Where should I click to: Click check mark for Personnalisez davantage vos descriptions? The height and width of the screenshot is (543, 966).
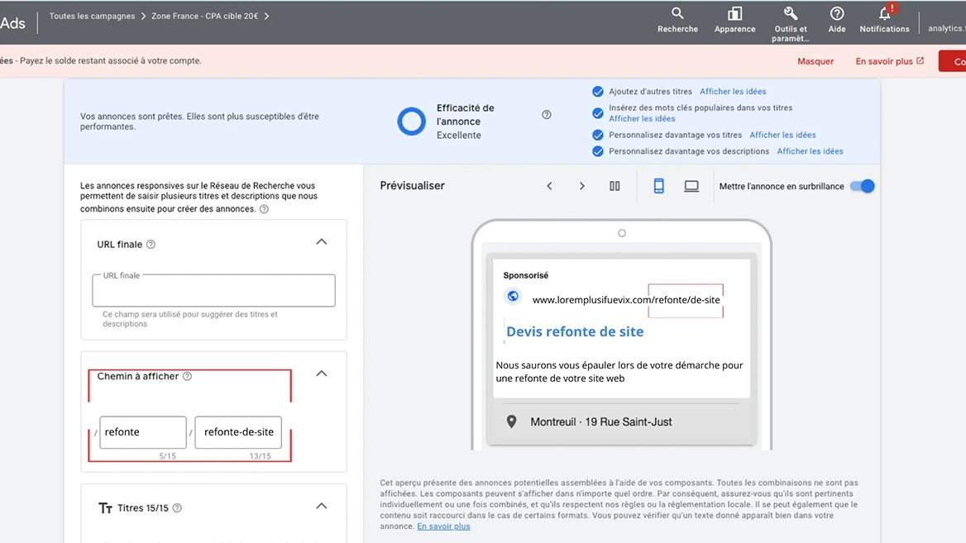598,151
